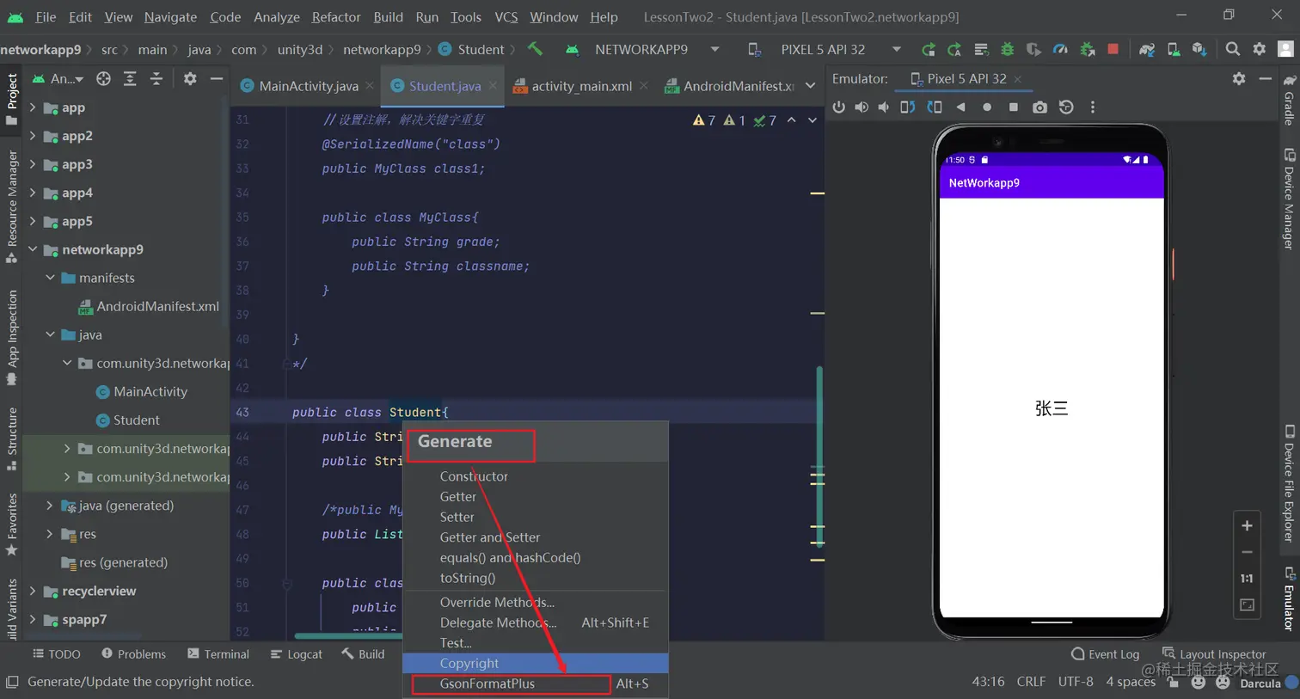Take emulator screenshot camera icon
This screenshot has height=699, width=1300.
coord(1040,107)
